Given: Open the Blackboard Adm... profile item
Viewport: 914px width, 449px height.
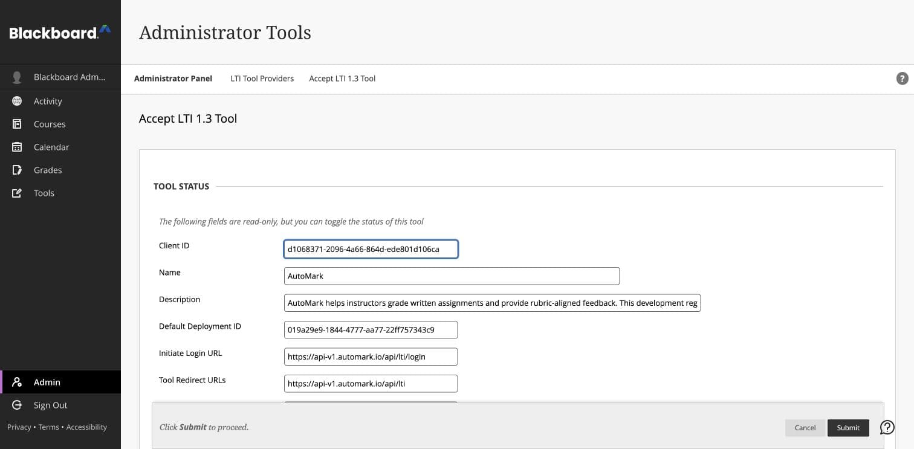Looking at the screenshot, I should [x=60, y=77].
